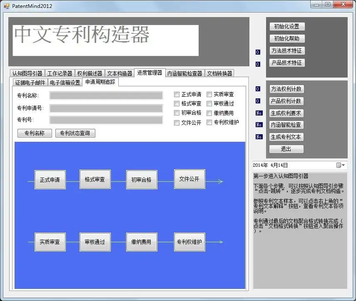Image resolution: width=356 pixels, height=301 pixels.
Task: Click the 退出 button
Action: tap(286, 149)
